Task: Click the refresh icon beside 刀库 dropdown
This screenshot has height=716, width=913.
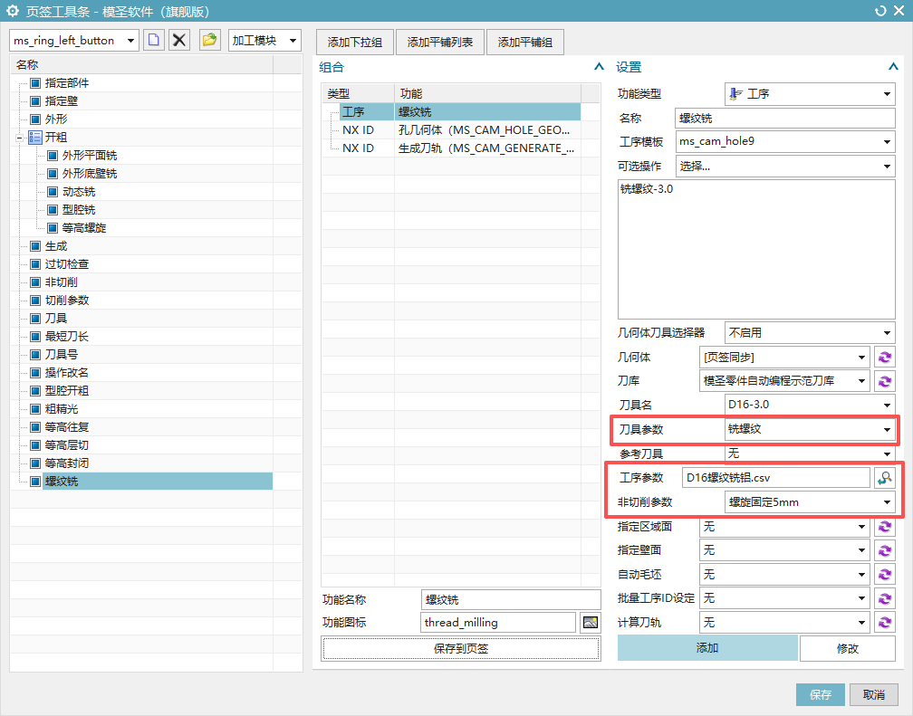Action: click(x=885, y=381)
